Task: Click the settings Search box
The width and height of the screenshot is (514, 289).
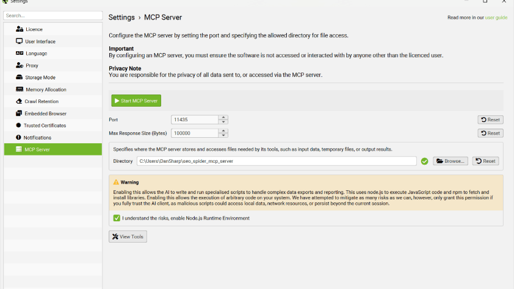Action: coord(52,15)
